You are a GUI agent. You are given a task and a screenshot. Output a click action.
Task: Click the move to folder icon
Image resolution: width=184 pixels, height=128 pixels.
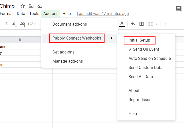click(x=31, y=6)
